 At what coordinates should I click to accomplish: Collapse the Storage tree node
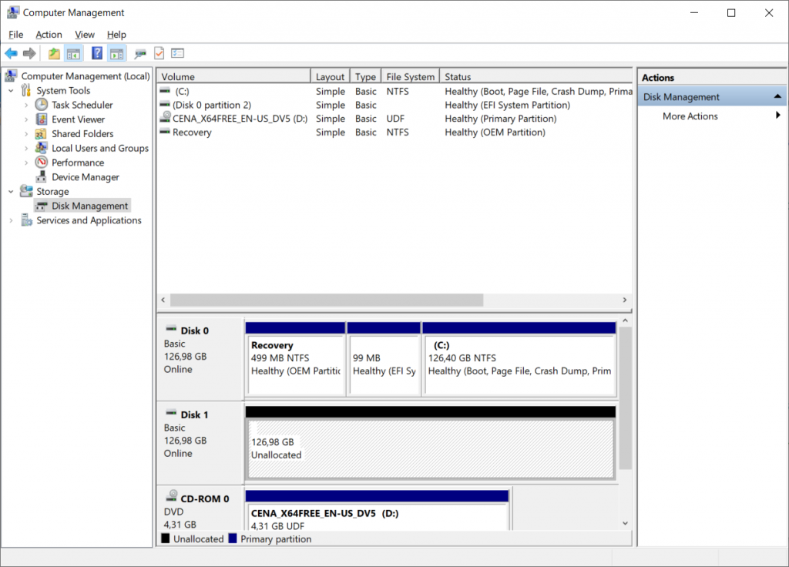click(x=11, y=192)
